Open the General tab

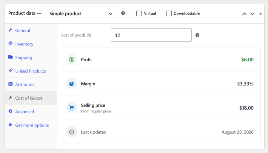coord(31,30)
